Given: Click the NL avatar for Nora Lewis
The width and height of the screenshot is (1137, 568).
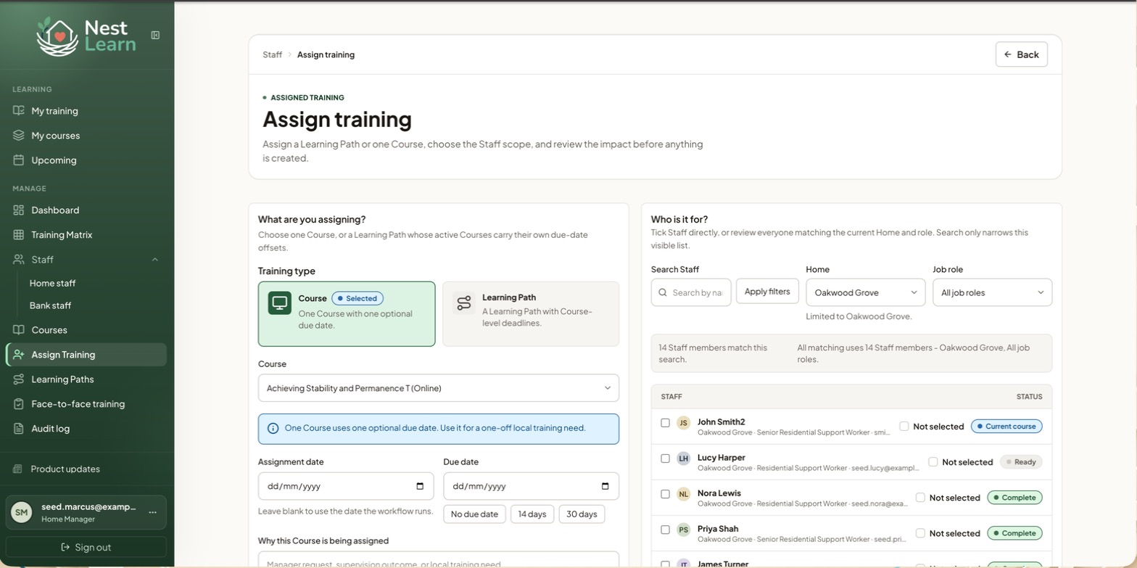Looking at the screenshot, I should coord(683,494).
